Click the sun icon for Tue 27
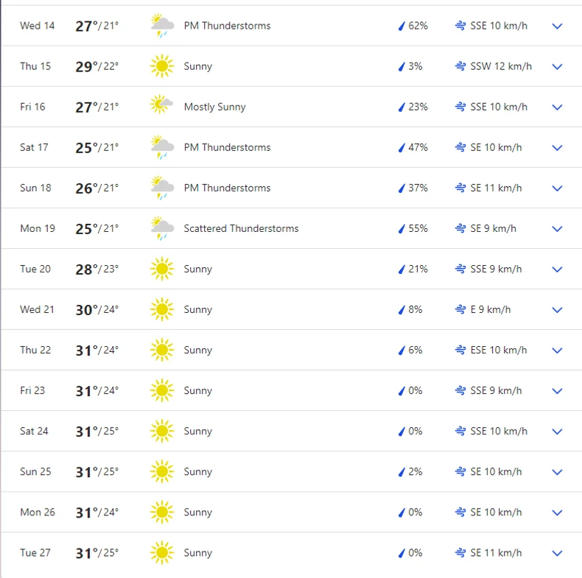 click(162, 553)
